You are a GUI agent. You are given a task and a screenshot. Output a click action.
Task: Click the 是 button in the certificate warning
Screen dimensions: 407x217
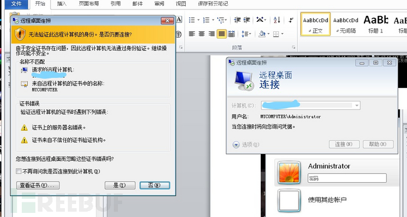click(120, 185)
